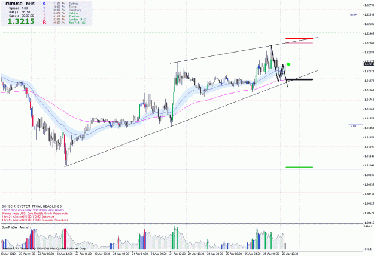Click the bright green dot marker
Viewport: 374px width, 256px height.
click(288, 64)
